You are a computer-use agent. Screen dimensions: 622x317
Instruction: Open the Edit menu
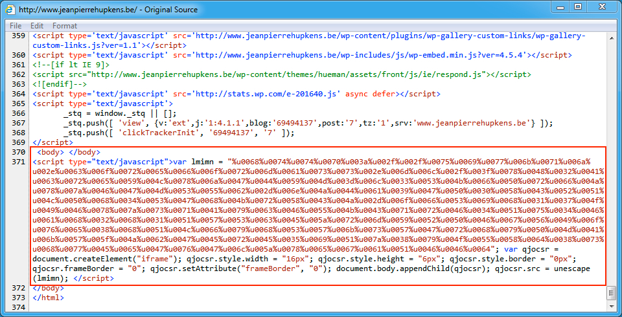click(x=37, y=26)
